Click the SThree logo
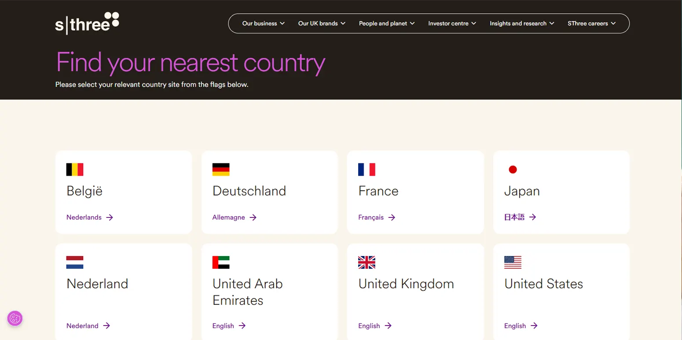Image resolution: width=682 pixels, height=340 pixels. point(87,23)
